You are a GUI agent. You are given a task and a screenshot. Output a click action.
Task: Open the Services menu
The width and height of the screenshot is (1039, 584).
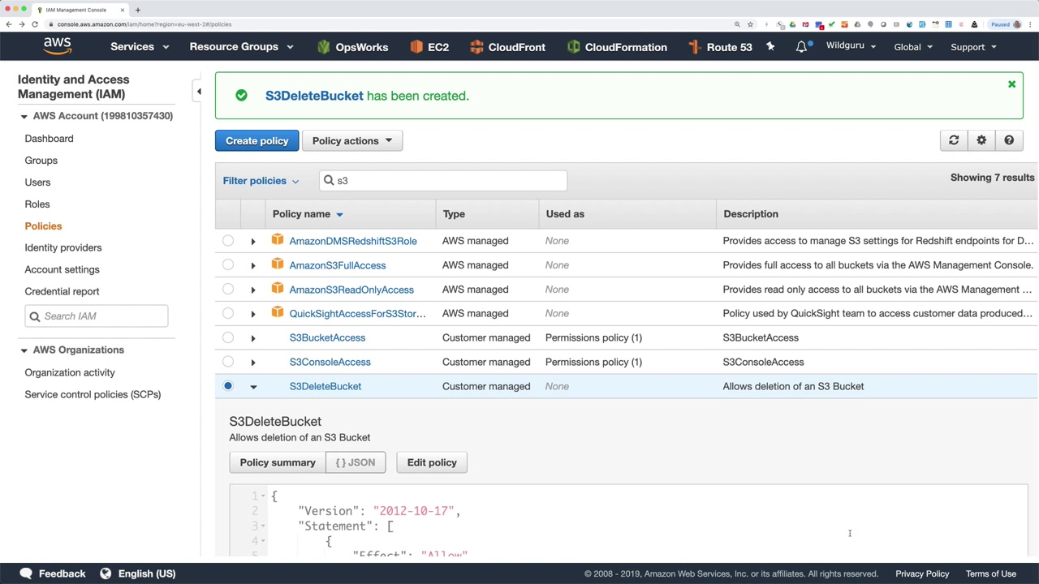[x=140, y=47]
